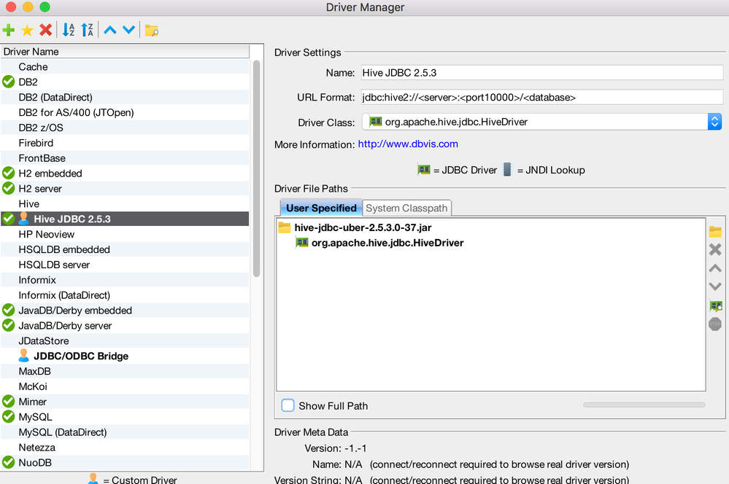This screenshot has width=729, height=484.
Task: Sort drivers Z to A descending
Action: click(x=87, y=30)
